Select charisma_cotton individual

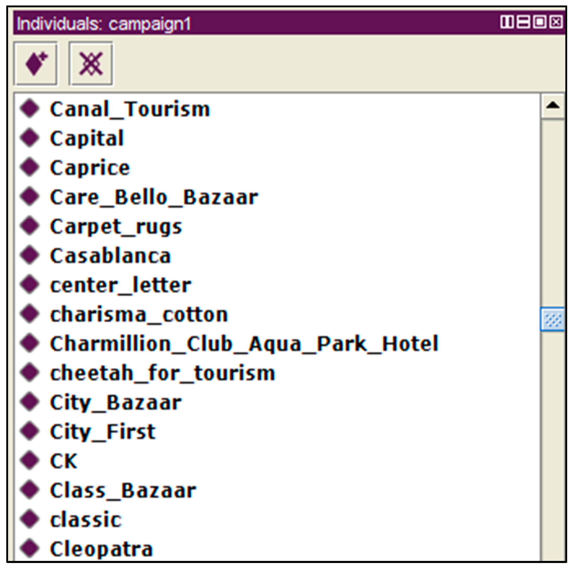pos(139,315)
